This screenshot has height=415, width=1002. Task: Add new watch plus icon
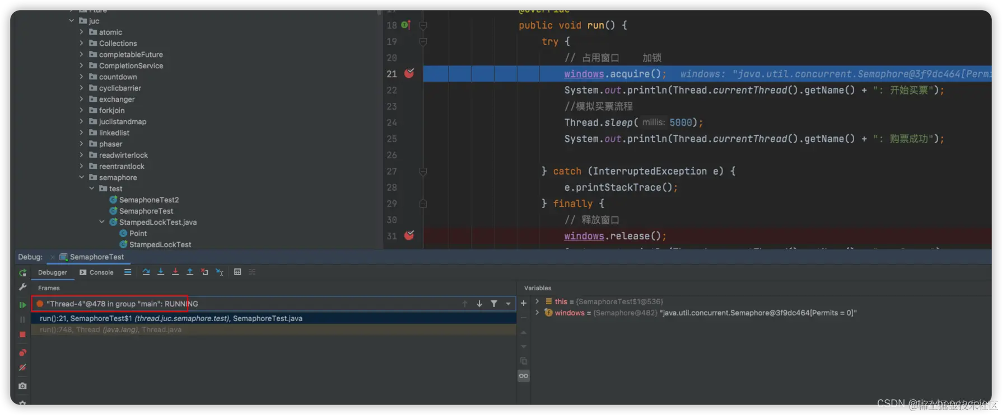click(524, 303)
